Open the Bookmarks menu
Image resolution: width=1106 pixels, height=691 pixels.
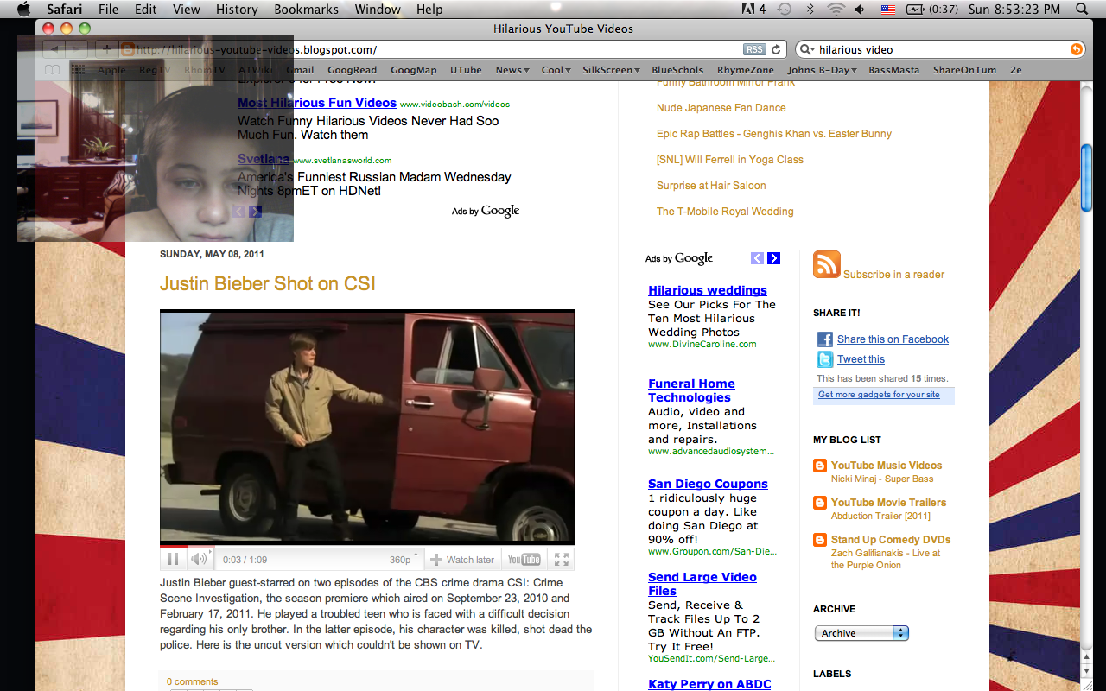(x=306, y=10)
